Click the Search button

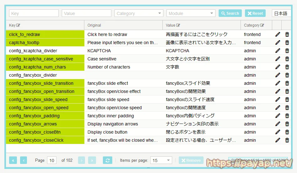(230, 13)
